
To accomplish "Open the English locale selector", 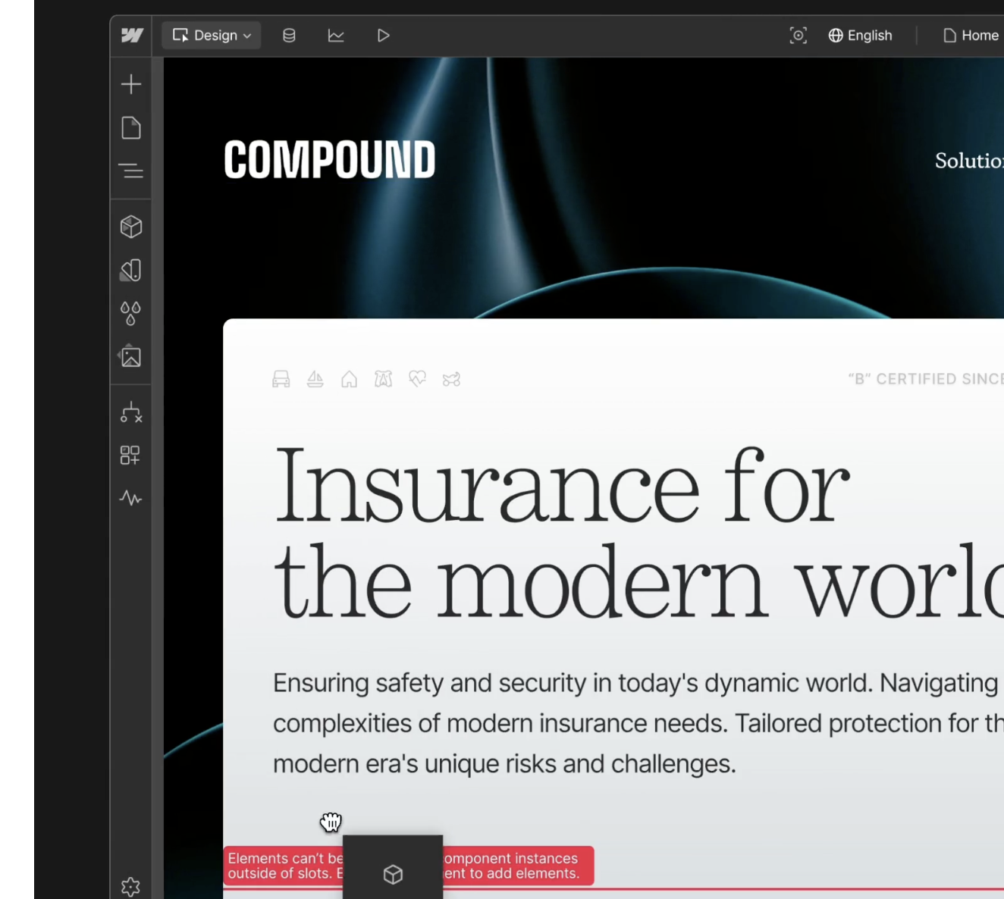I will (861, 36).
